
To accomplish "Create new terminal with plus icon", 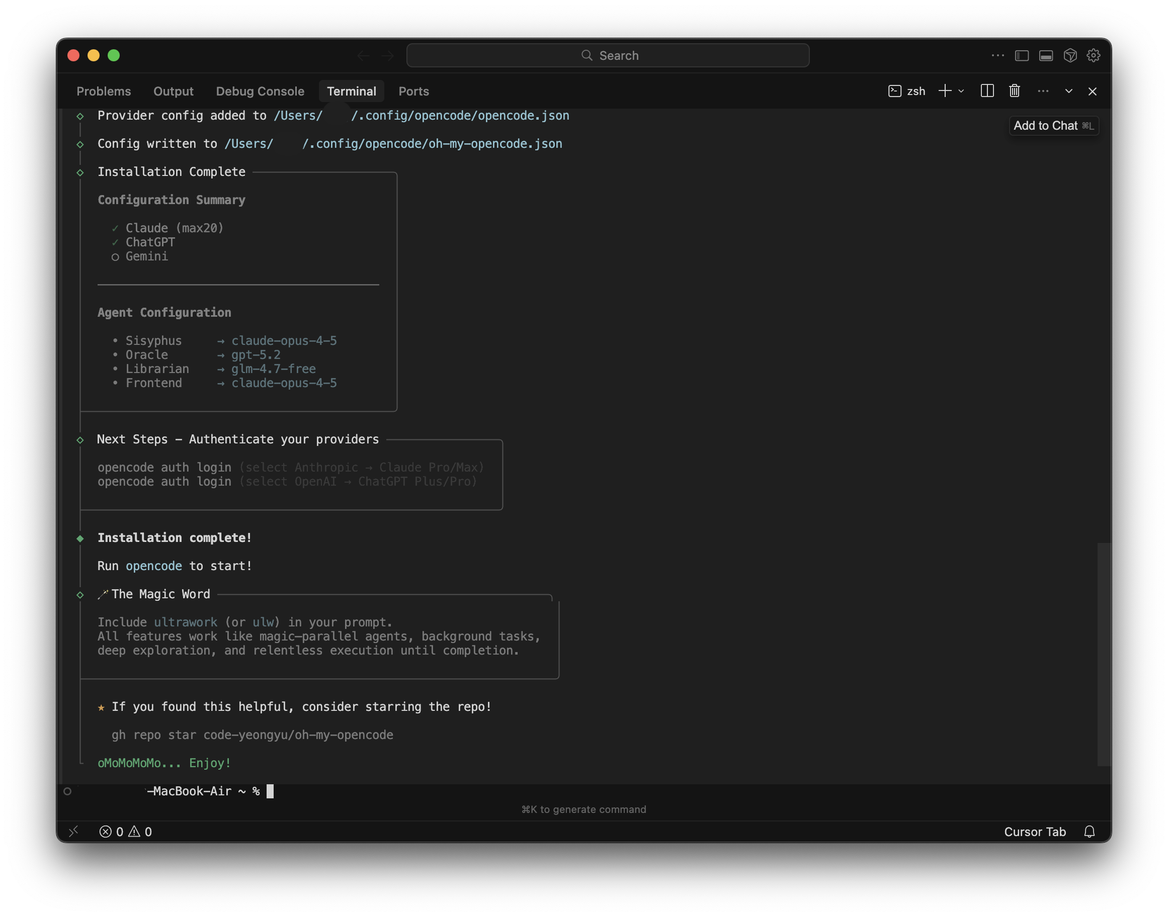I will tap(945, 90).
